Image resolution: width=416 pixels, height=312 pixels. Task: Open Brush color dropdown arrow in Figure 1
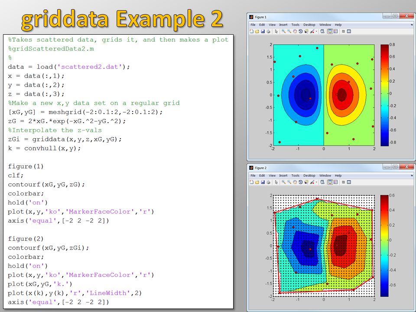(x=316, y=31)
